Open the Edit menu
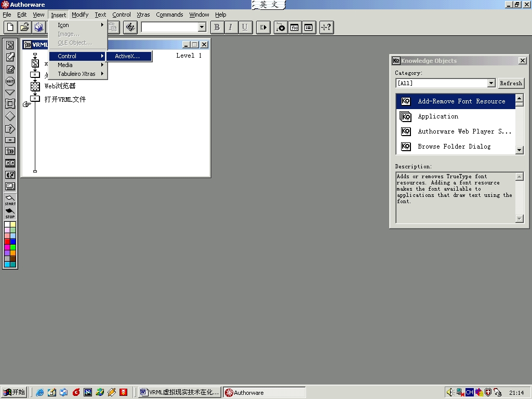This screenshot has height=399, width=532. [22, 15]
